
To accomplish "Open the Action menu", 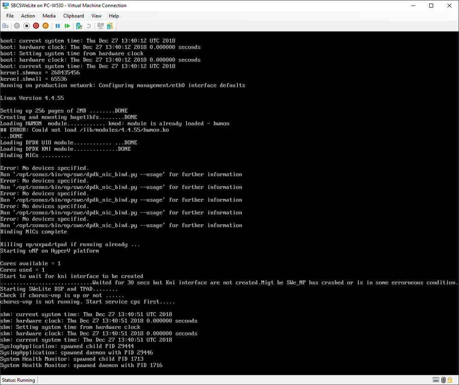I will pos(28,16).
